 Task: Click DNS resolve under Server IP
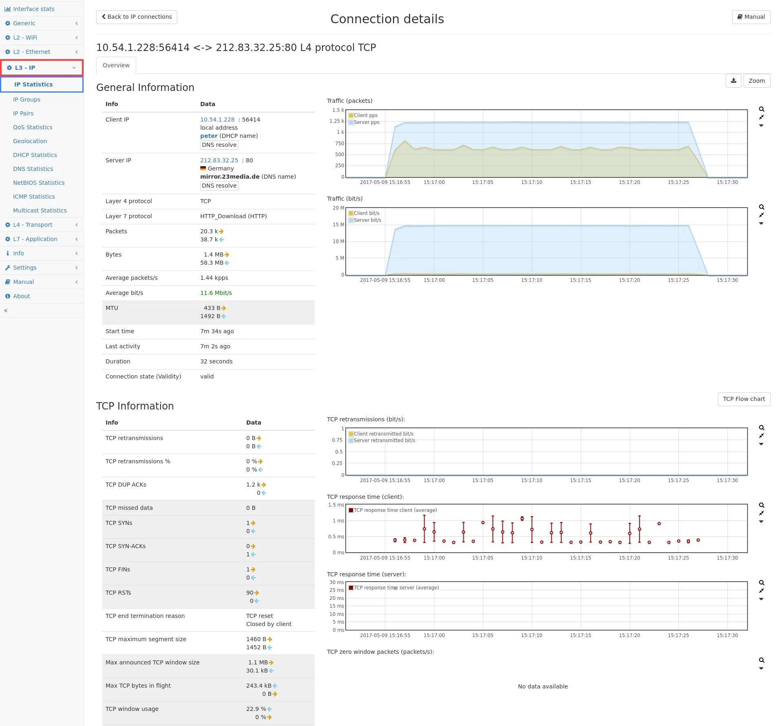tap(219, 186)
